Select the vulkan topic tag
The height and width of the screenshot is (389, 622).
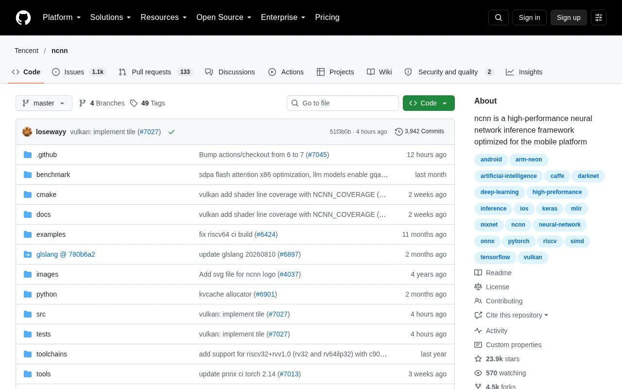[533, 257]
